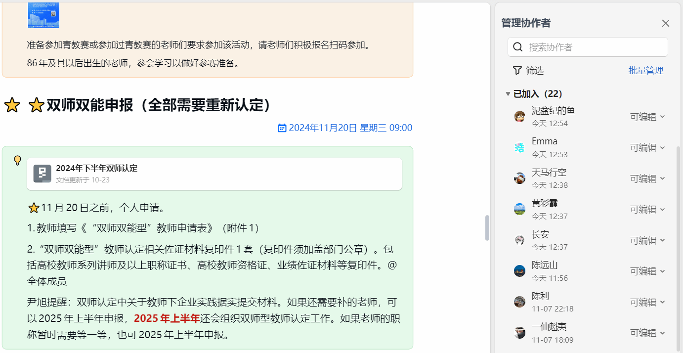Click the search magnifier icon in collaborator search
The height and width of the screenshot is (353, 683).
point(518,47)
